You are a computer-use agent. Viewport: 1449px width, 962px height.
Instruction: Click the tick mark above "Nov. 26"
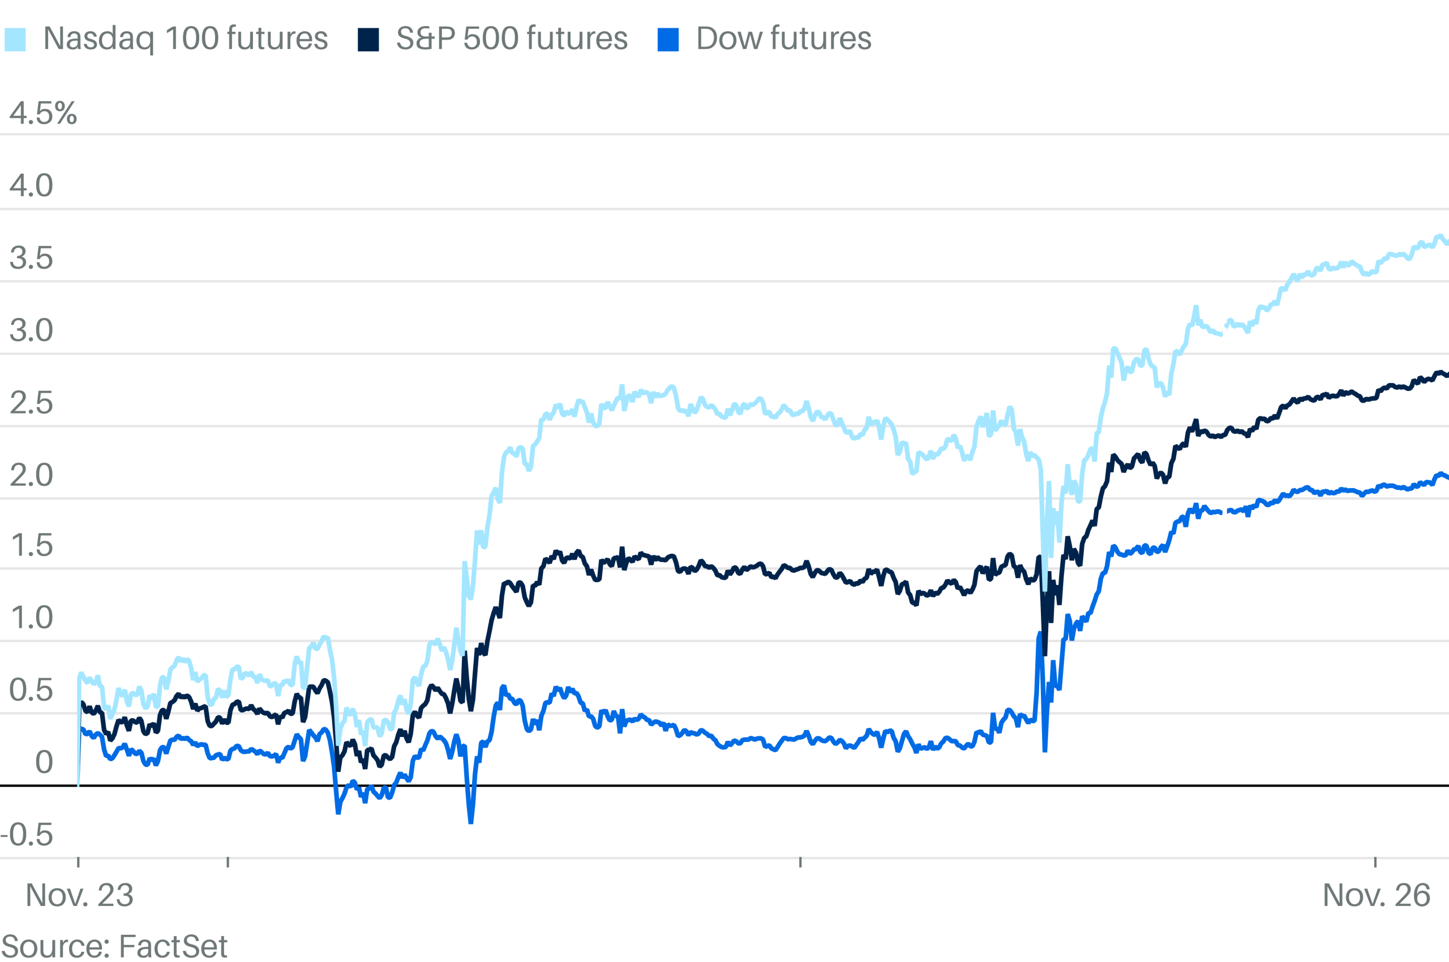click(x=1375, y=862)
